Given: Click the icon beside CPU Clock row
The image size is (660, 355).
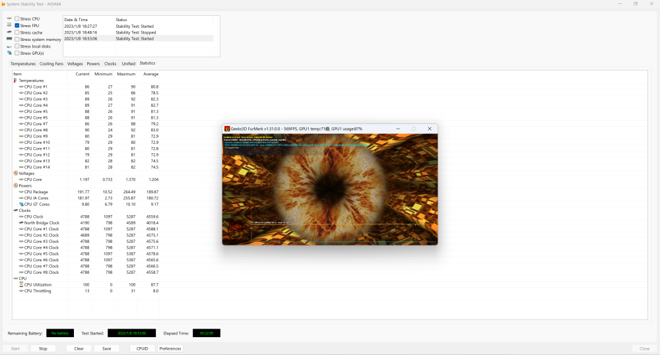Looking at the screenshot, I should click(21, 216).
